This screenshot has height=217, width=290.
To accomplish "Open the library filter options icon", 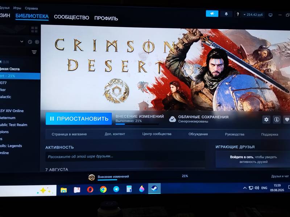I will point(34,52).
